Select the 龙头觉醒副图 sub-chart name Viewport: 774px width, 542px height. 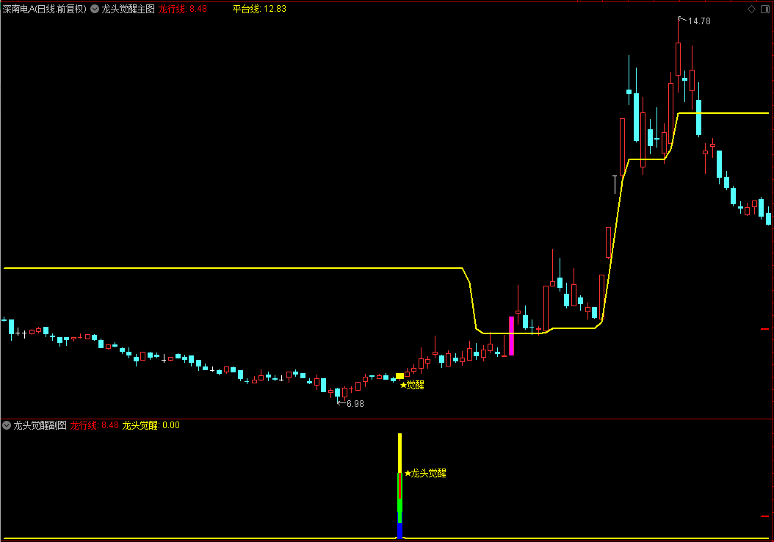40,425
